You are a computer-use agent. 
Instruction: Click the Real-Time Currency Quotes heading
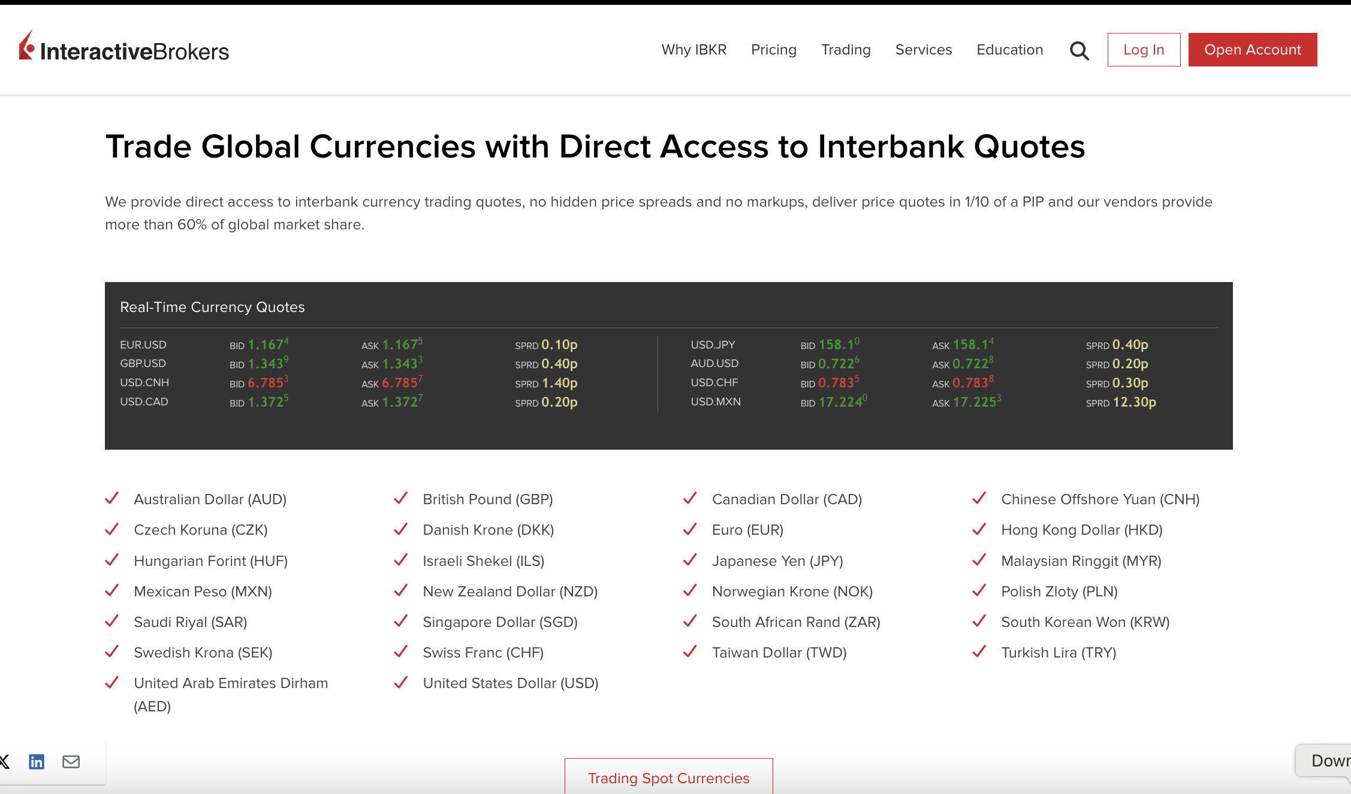tap(212, 307)
